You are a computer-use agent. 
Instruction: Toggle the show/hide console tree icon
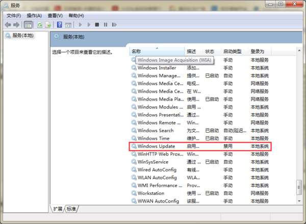point(28,25)
